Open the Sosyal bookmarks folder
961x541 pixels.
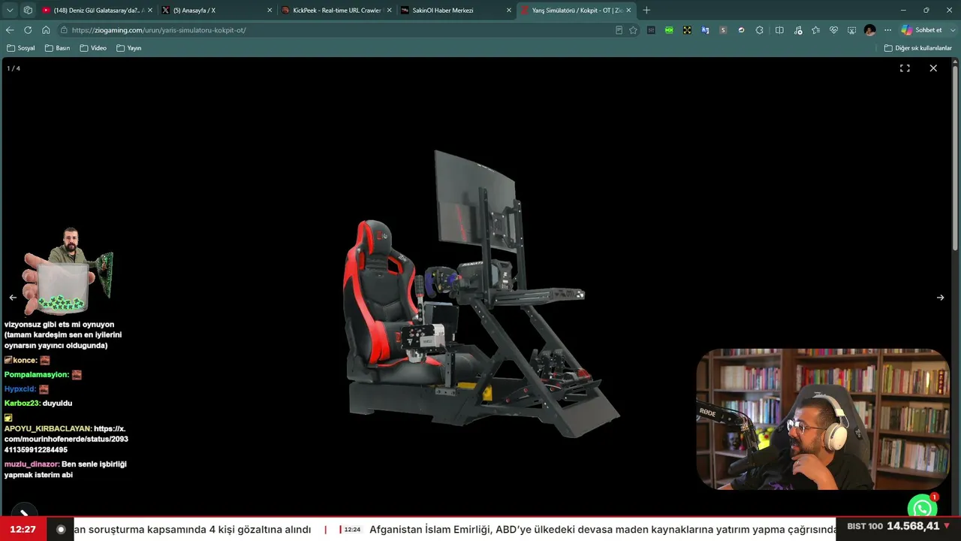(x=21, y=48)
